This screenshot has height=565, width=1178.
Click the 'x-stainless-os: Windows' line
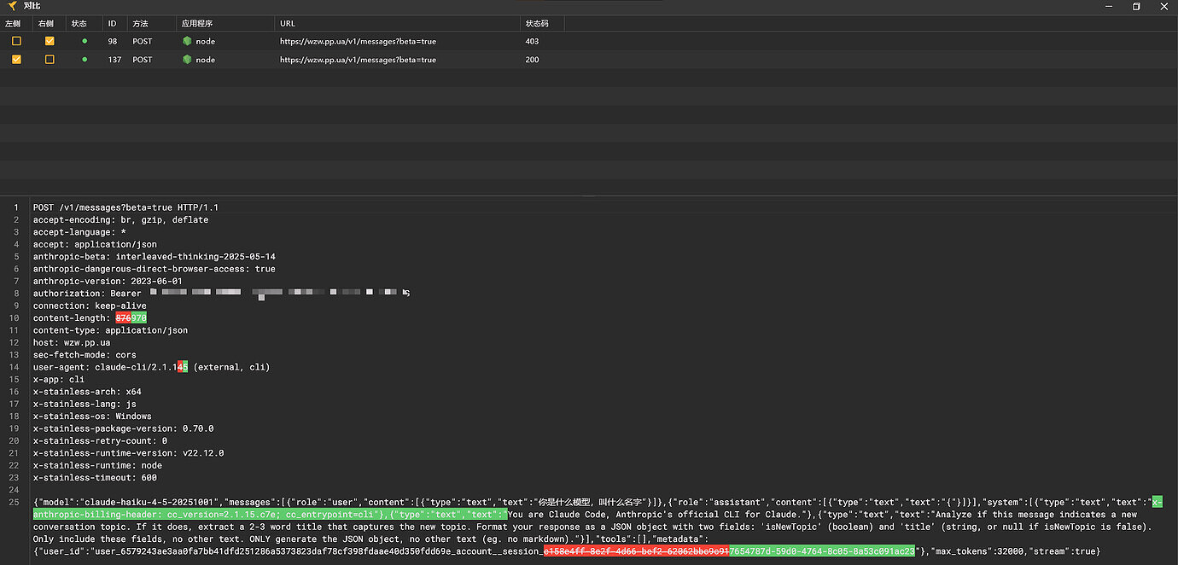[x=92, y=416]
